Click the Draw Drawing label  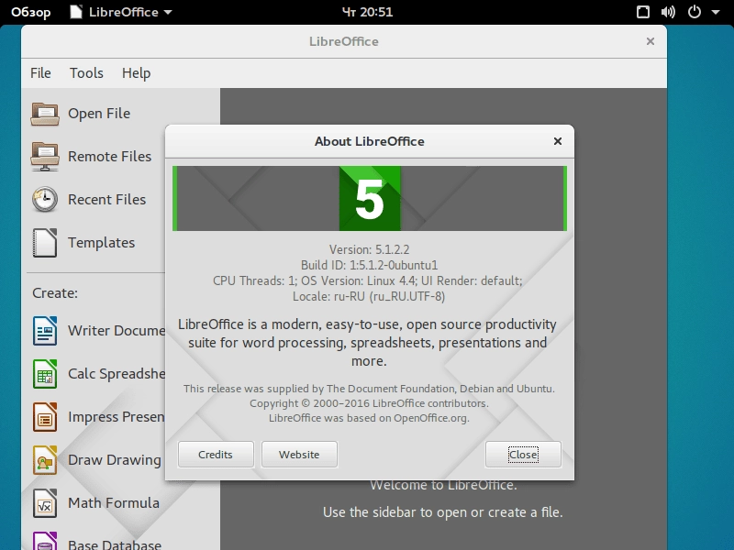115,460
